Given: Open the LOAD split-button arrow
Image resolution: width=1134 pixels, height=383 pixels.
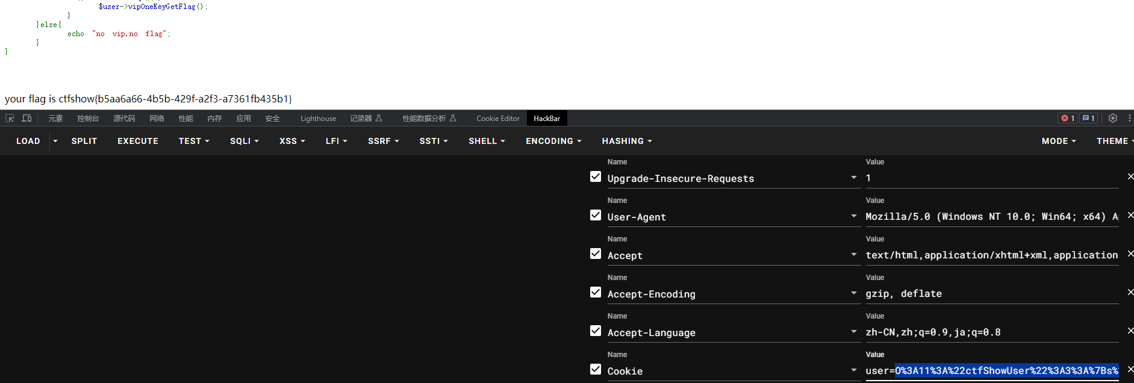Looking at the screenshot, I should 55,141.
